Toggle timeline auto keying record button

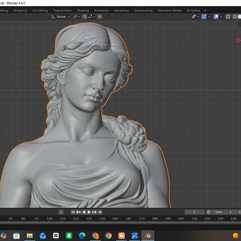(x=61, y=212)
